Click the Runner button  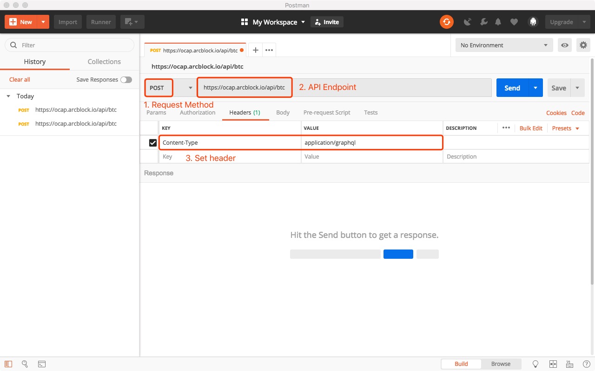click(101, 22)
